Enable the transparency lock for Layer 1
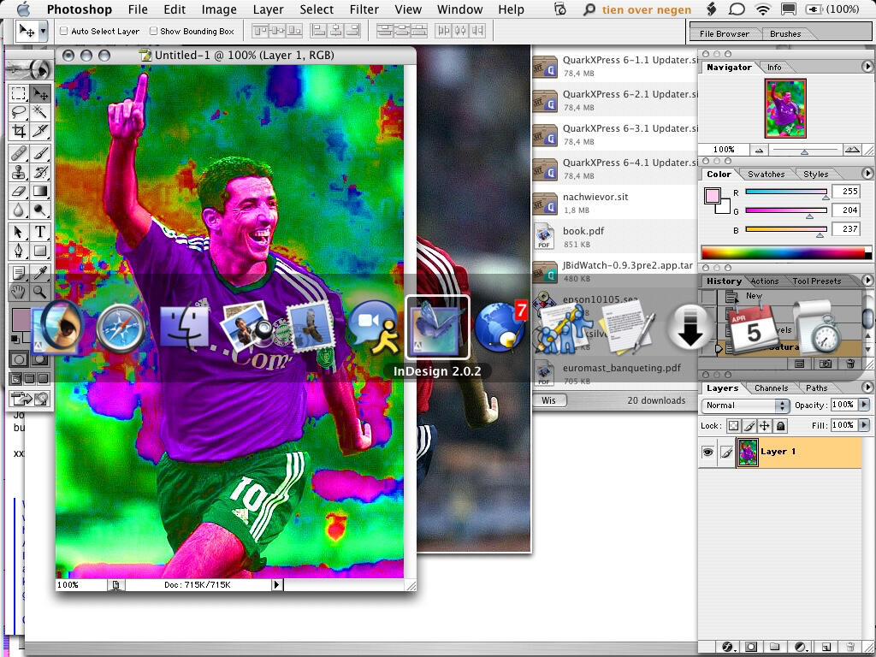This screenshot has width=876, height=657. [733, 425]
